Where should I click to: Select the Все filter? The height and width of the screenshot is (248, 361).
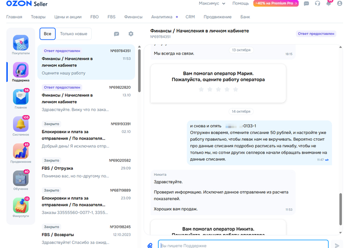pyautogui.click(x=47, y=34)
